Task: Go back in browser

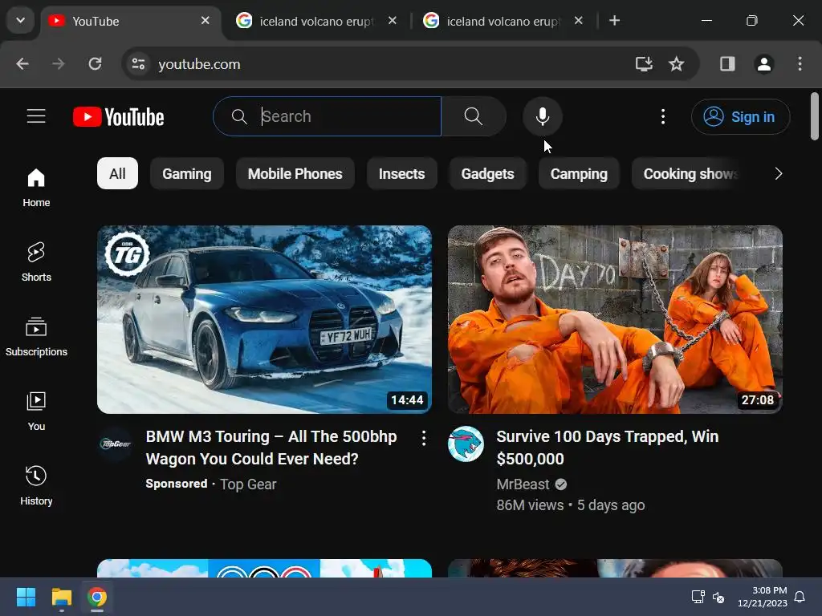Action: 22,64
